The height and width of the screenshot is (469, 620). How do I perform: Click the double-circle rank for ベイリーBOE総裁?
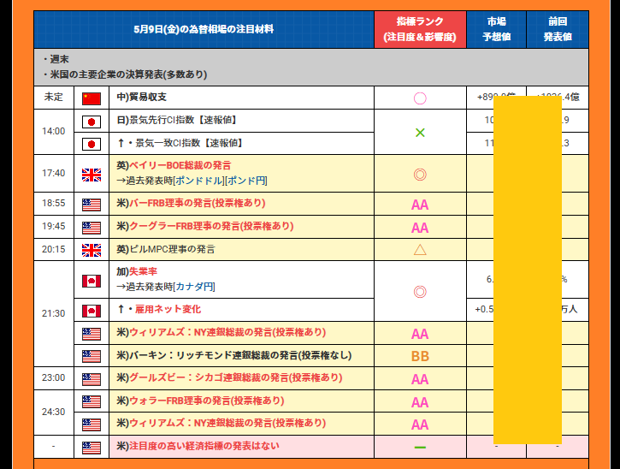point(420,174)
